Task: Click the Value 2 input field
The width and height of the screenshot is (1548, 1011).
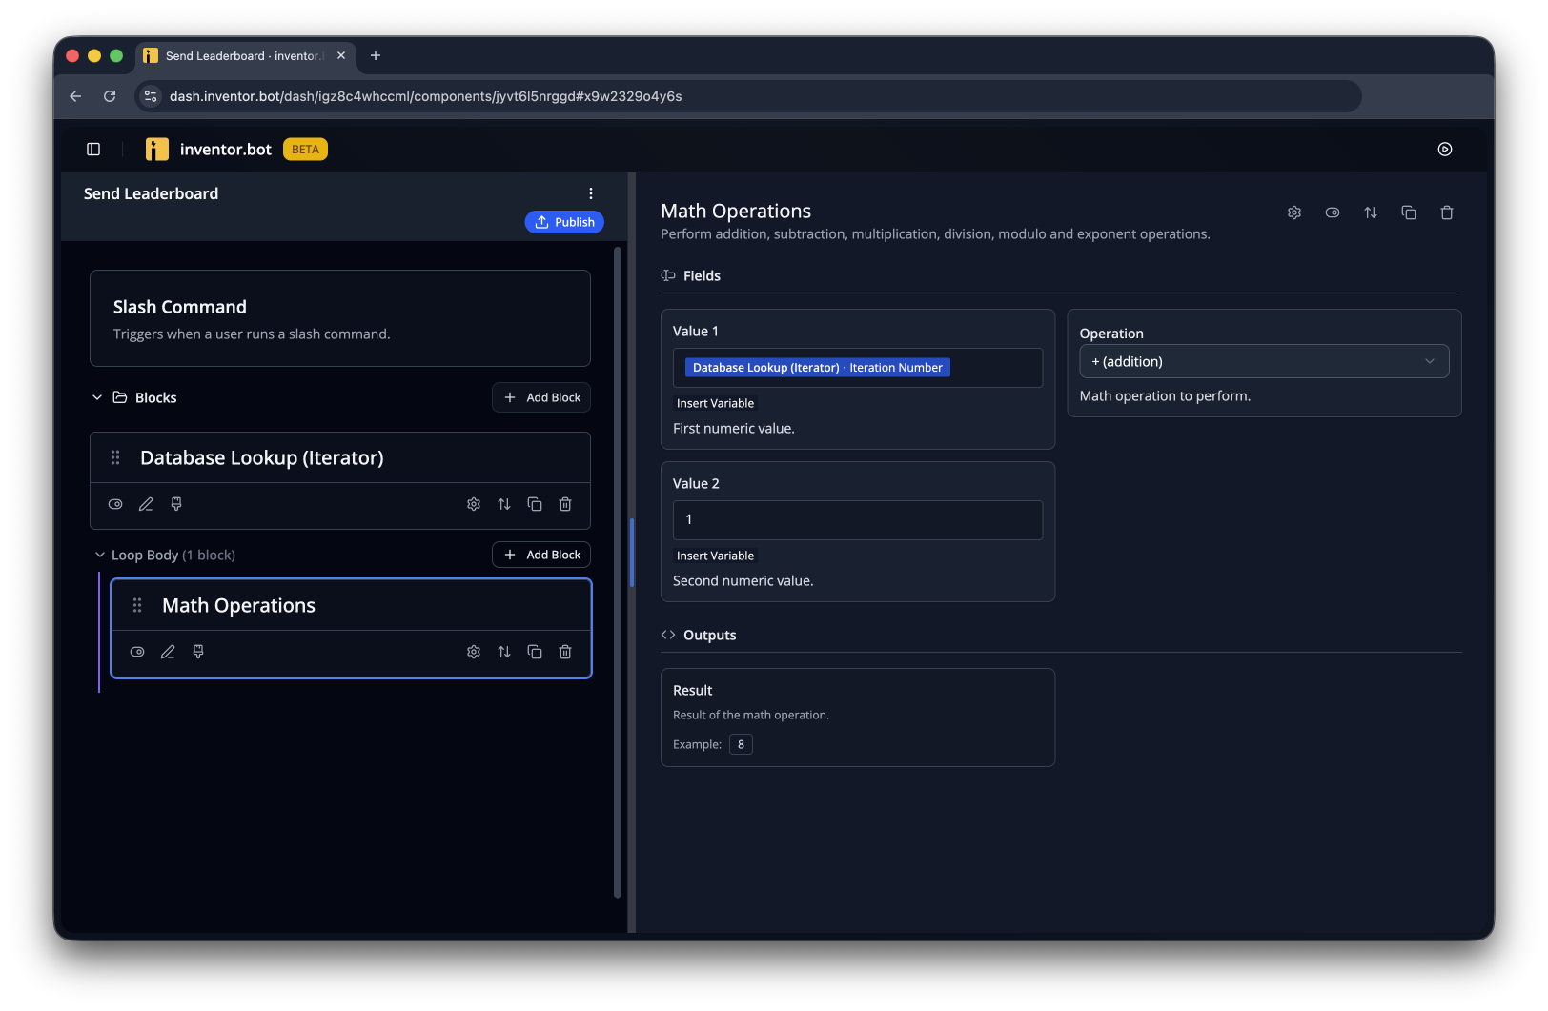Action: 858,520
